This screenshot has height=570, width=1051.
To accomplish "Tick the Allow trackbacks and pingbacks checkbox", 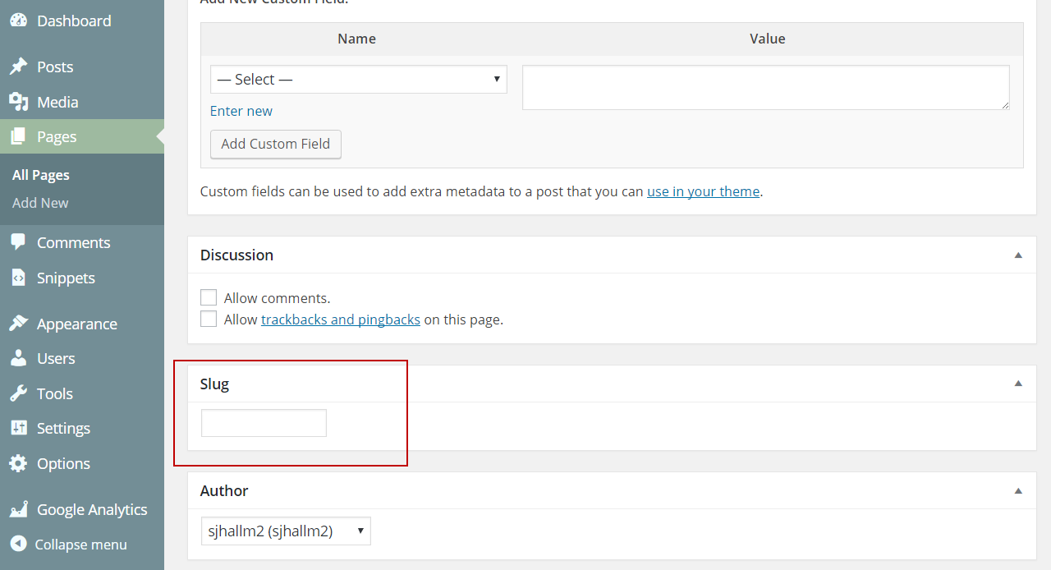I will click(209, 319).
